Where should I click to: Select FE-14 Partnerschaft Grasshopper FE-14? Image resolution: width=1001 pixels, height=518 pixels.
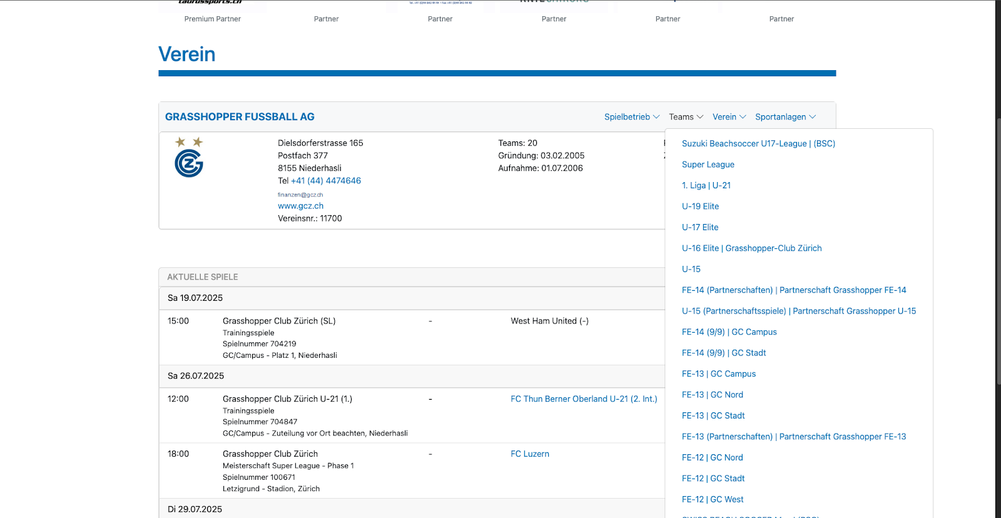(794, 290)
